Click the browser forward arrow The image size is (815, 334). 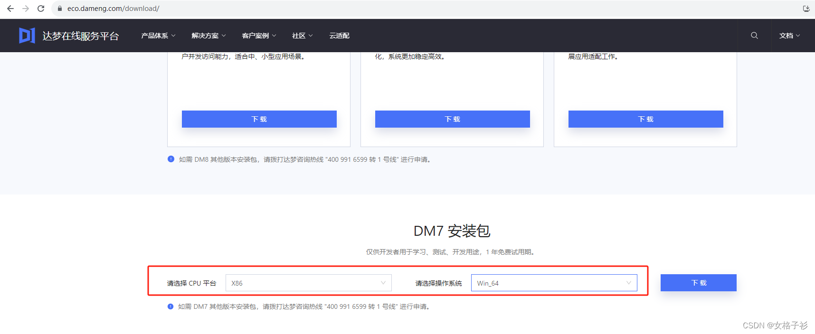pos(26,9)
